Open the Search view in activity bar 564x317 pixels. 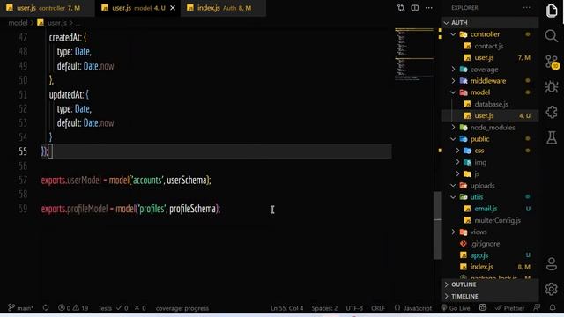(x=552, y=36)
